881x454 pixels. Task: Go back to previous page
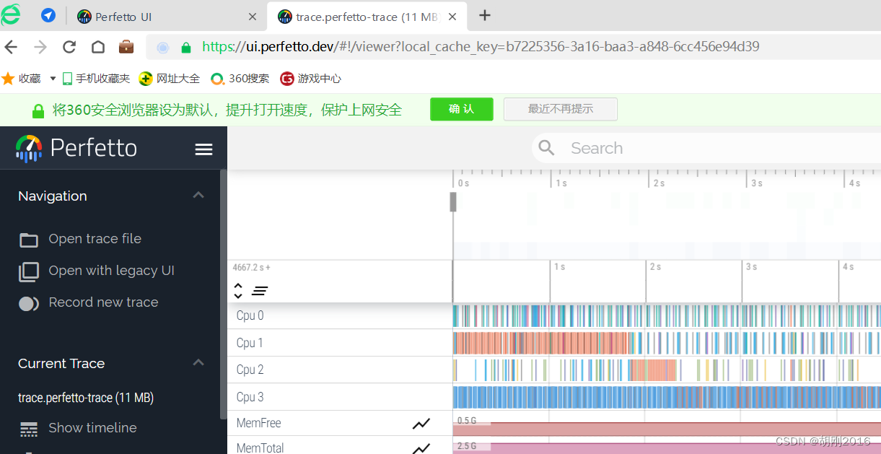coord(11,47)
